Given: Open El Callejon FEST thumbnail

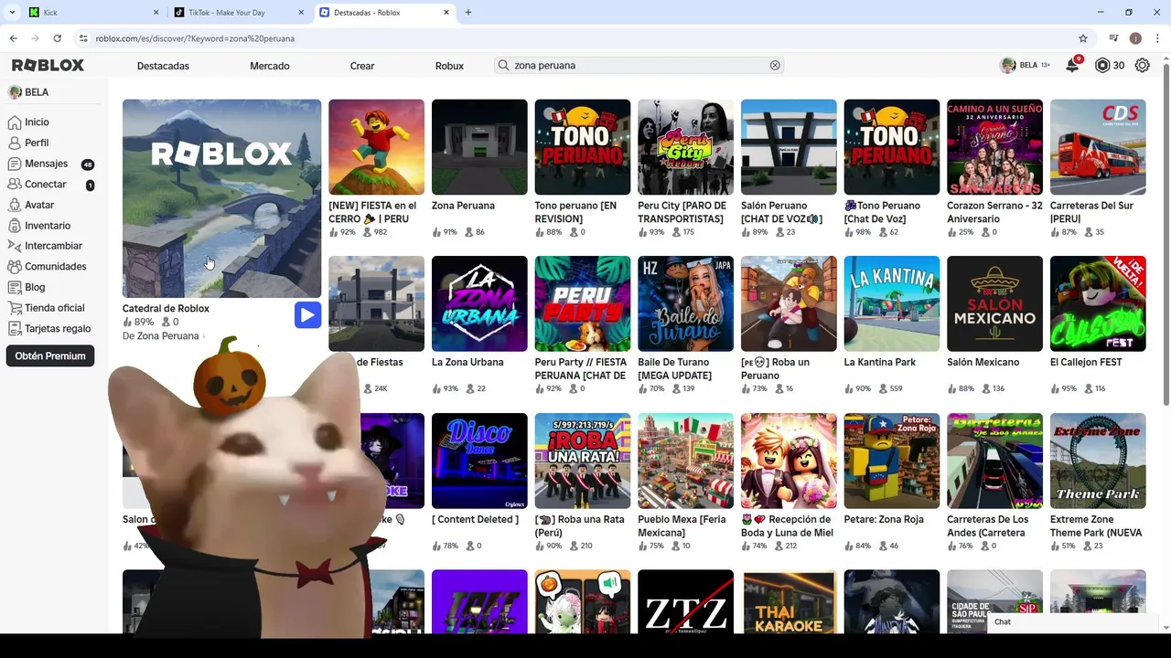Looking at the screenshot, I should click(1098, 303).
